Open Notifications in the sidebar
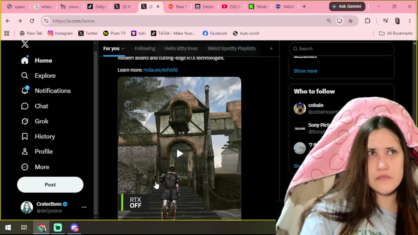This screenshot has width=418, height=235. point(46,91)
